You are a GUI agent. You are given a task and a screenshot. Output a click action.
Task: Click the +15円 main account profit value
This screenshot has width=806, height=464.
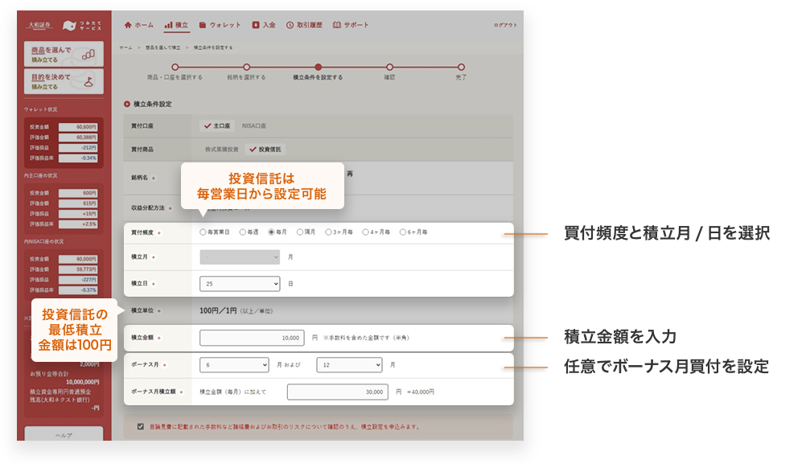[78, 214]
